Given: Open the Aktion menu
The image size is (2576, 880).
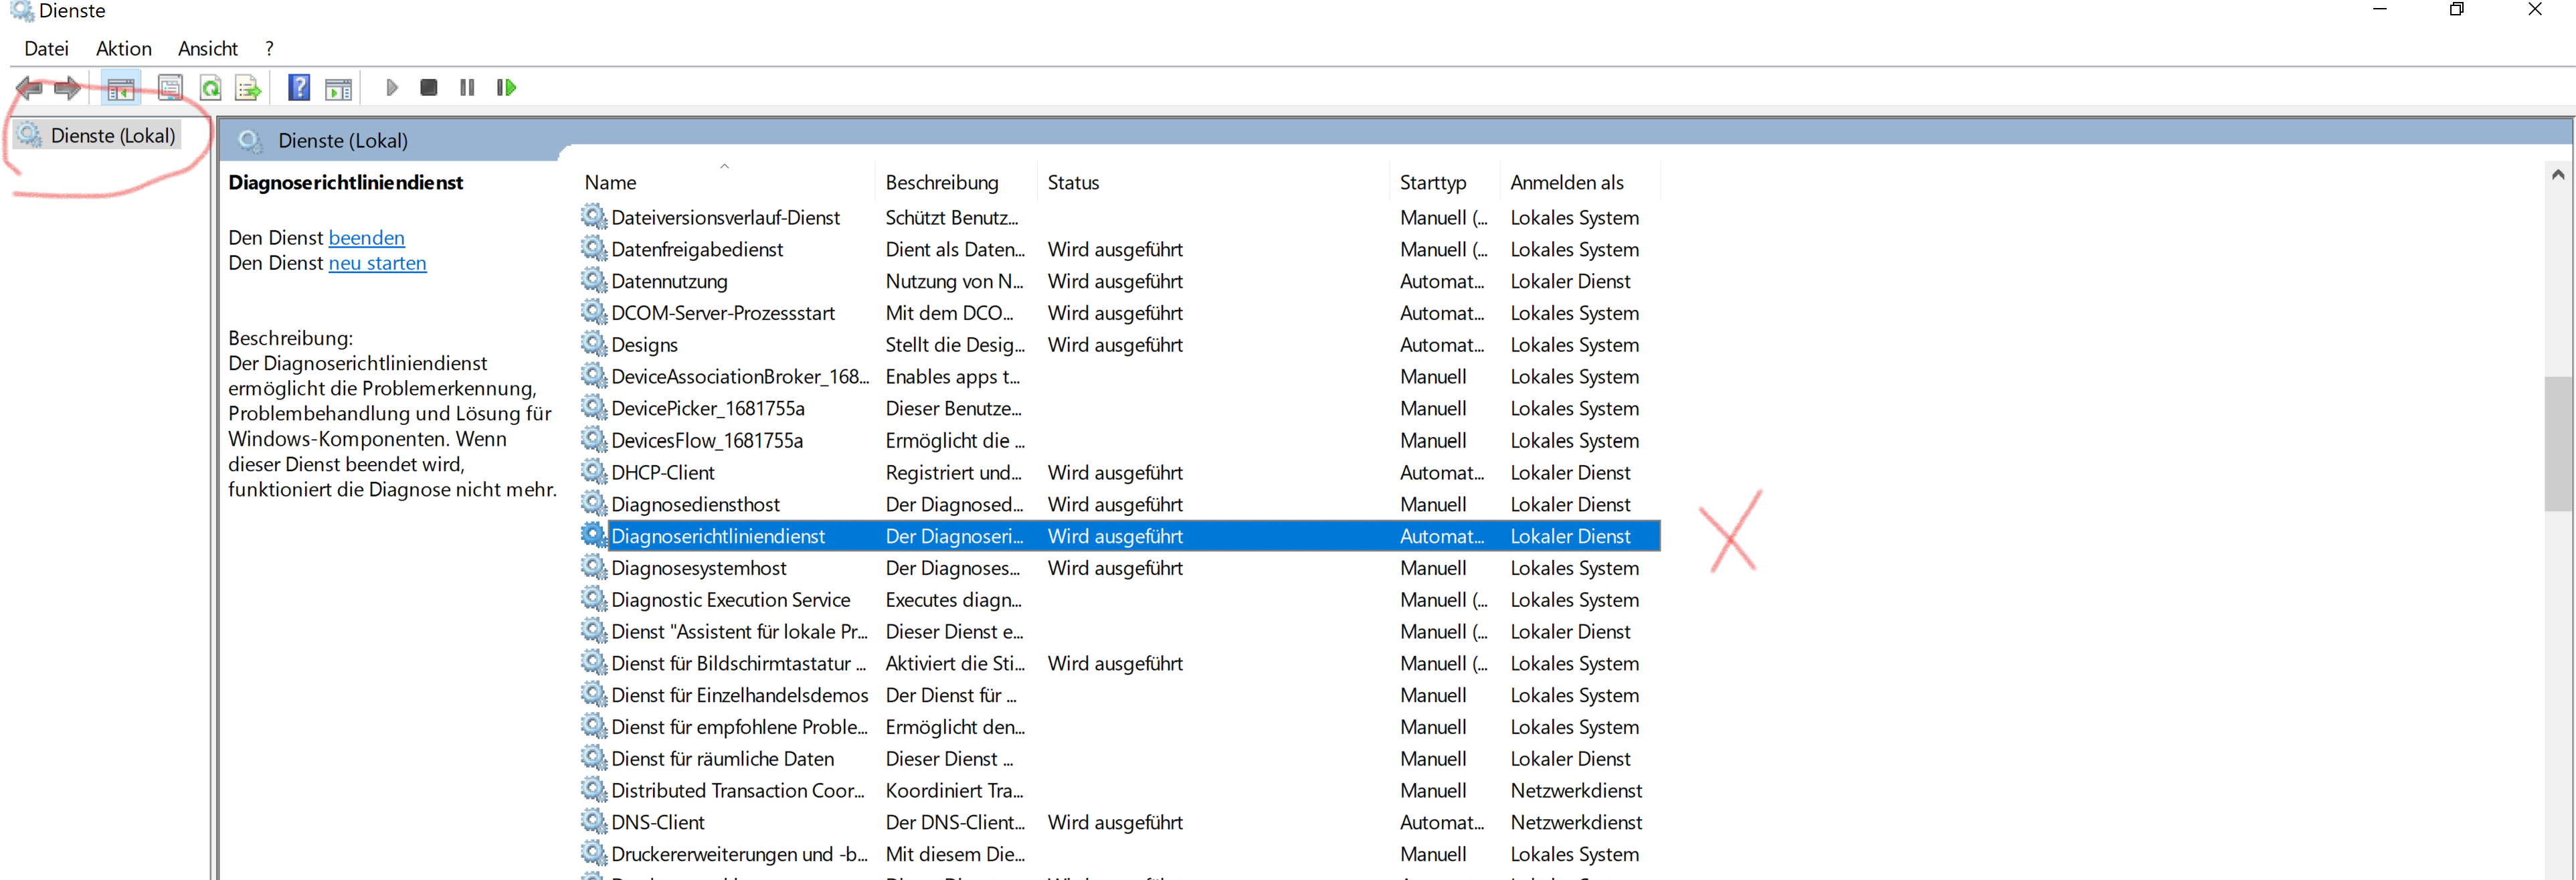Looking at the screenshot, I should click(x=124, y=48).
